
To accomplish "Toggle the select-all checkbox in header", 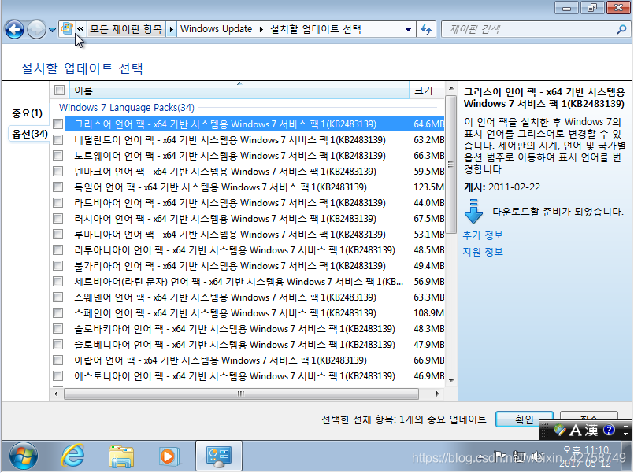I will pos(59,91).
